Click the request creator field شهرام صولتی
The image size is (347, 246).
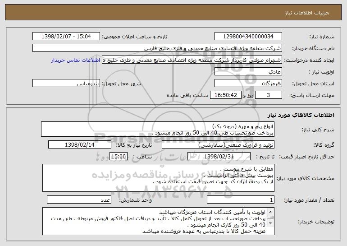tap(192, 60)
